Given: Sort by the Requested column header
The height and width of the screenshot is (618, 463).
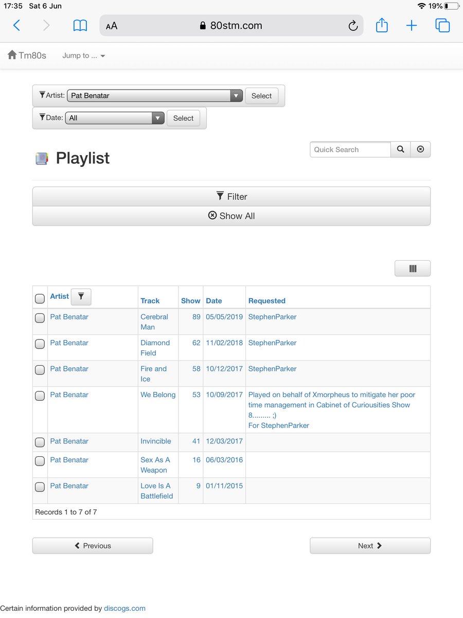Looking at the screenshot, I should point(267,301).
